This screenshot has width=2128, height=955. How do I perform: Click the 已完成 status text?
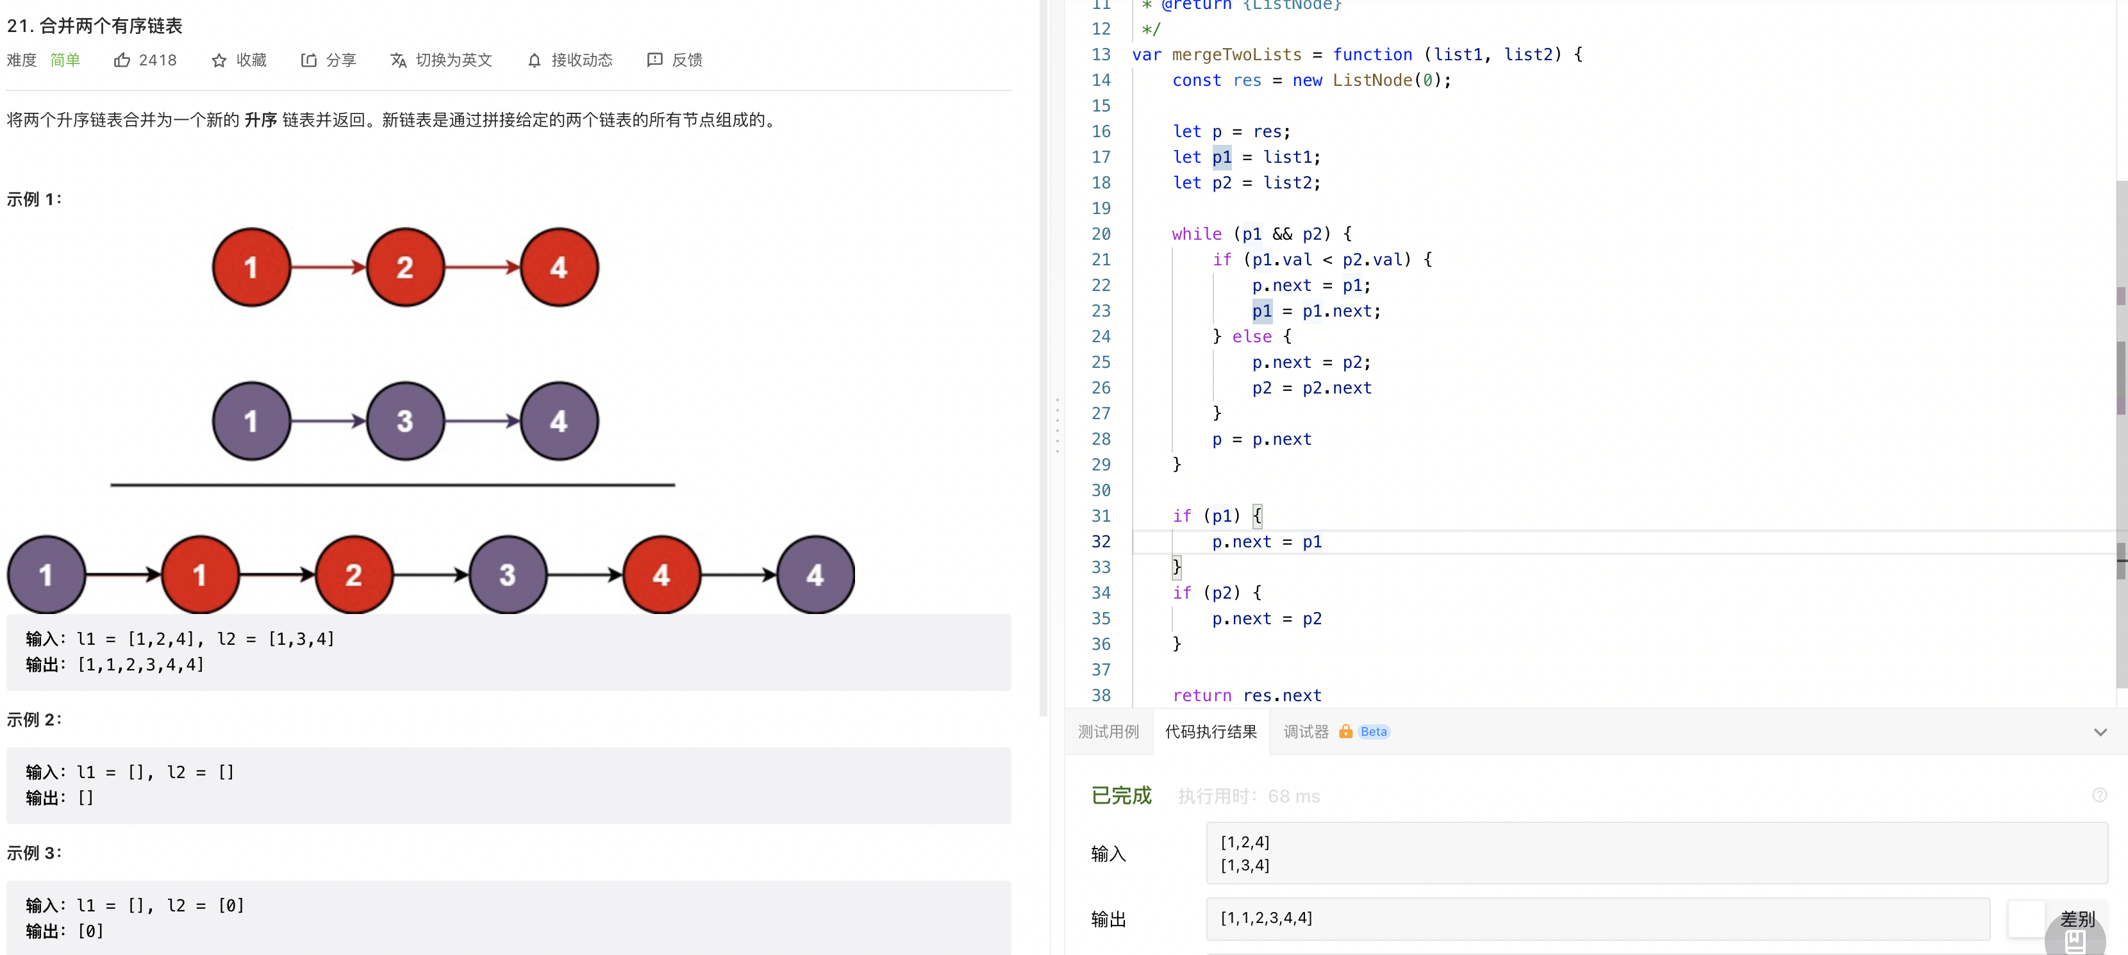(x=1120, y=795)
